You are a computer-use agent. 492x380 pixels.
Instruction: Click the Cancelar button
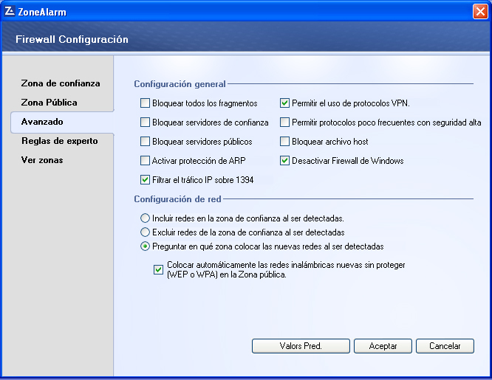(445, 346)
